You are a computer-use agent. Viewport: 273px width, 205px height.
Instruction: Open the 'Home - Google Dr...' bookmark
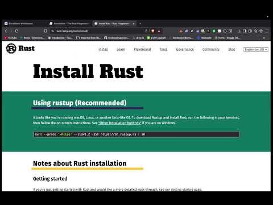click(227, 38)
